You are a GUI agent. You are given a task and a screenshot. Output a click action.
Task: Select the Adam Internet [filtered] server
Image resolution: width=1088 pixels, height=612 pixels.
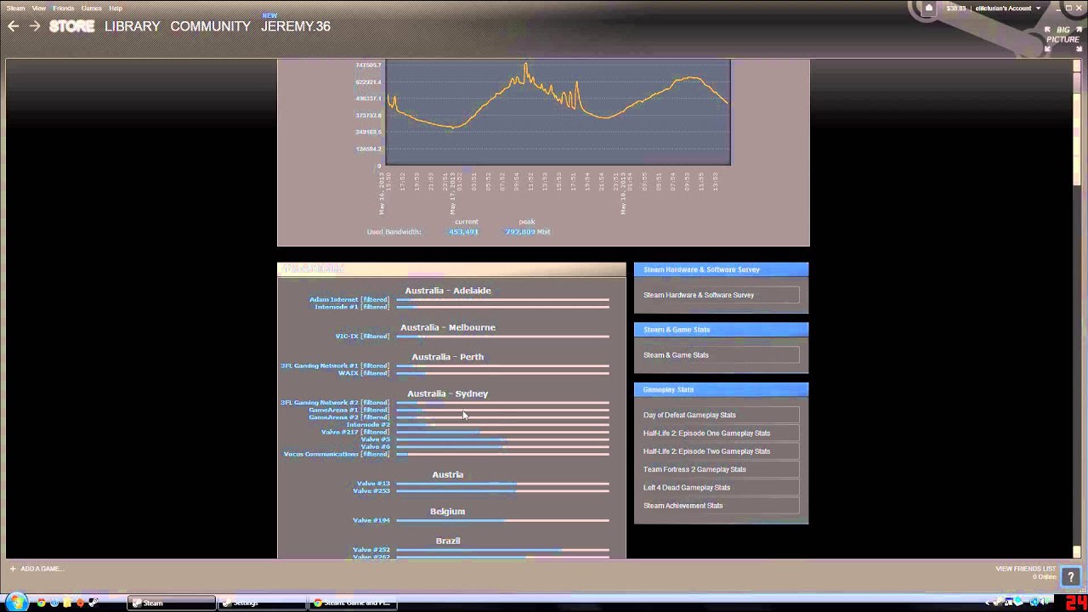point(349,299)
